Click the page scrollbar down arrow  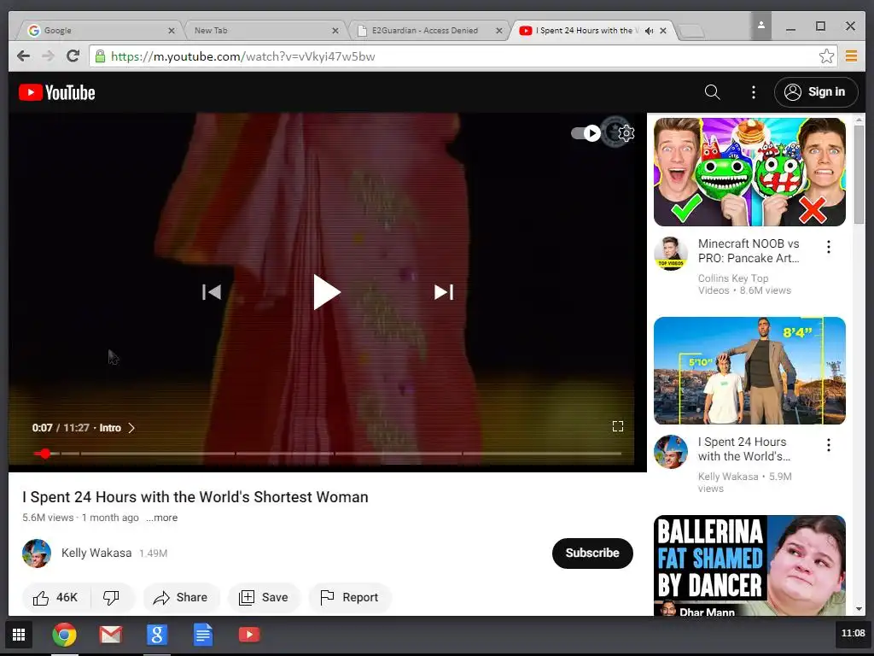click(859, 609)
